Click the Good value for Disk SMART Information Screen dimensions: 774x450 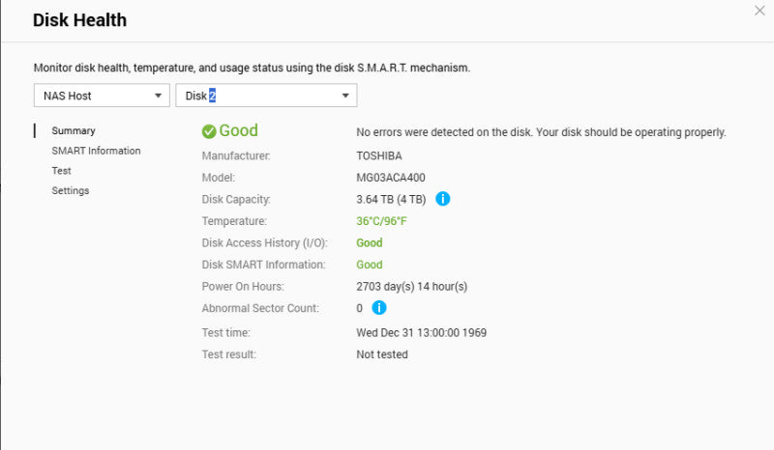click(370, 265)
